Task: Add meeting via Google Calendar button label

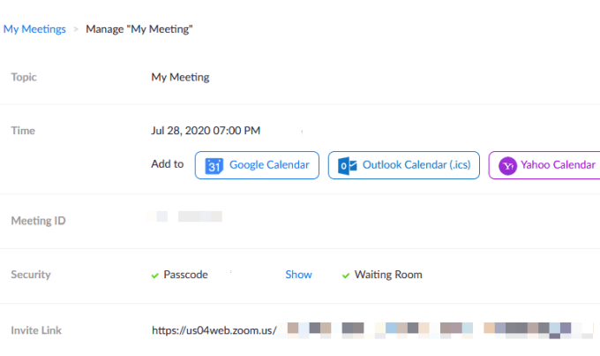Action: click(269, 165)
